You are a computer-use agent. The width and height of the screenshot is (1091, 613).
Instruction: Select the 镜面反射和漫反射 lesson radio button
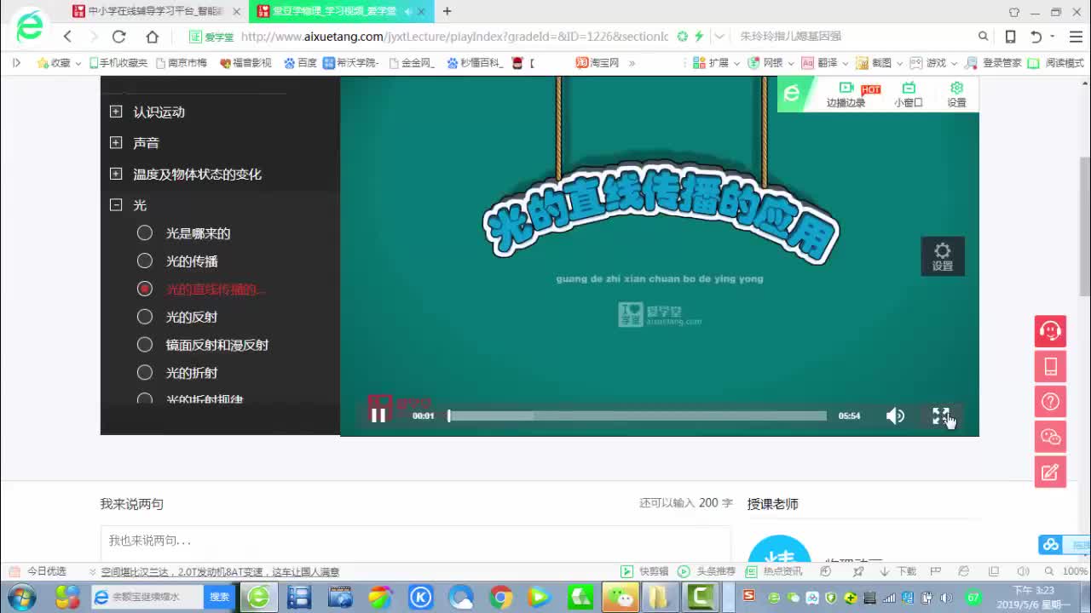coord(145,345)
